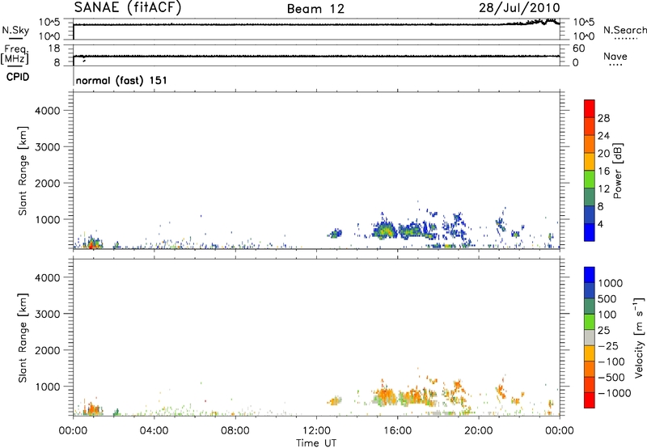Click the yellow-orange 16–20 dB Power colorbar segment
The height and width of the screenshot is (448, 647).
tap(590, 162)
